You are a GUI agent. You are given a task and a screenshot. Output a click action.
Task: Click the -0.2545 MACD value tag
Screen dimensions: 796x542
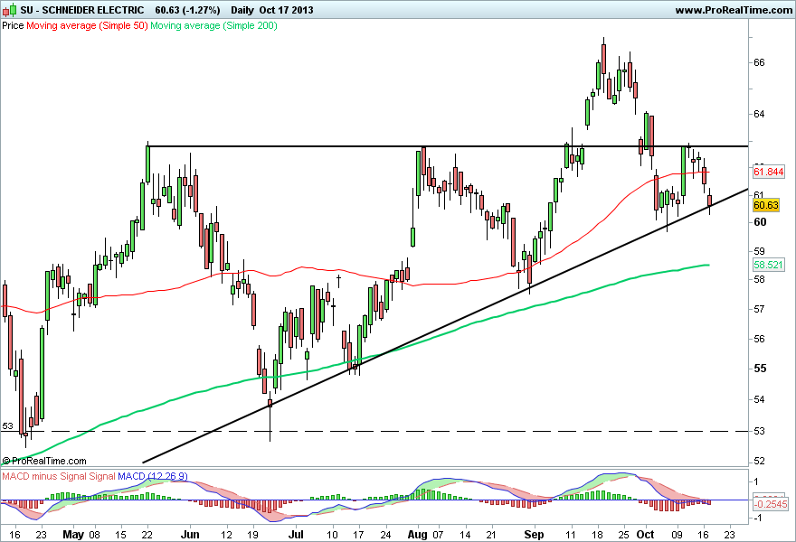[770, 504]
